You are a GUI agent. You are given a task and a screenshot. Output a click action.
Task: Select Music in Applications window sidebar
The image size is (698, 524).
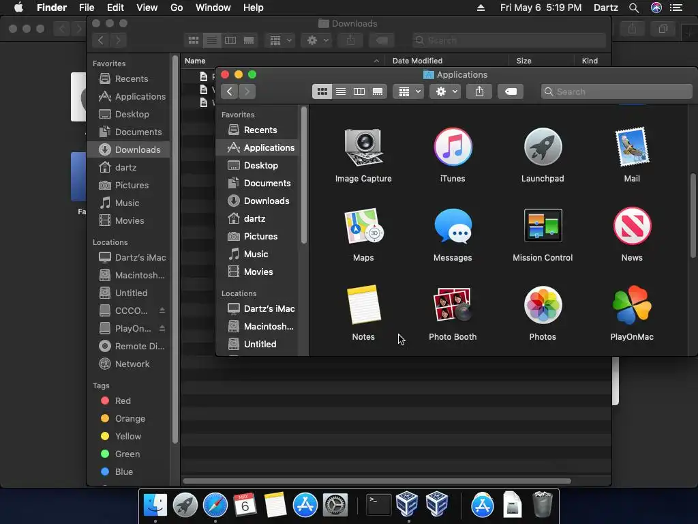pyautogui.click(x=258, y=254)
